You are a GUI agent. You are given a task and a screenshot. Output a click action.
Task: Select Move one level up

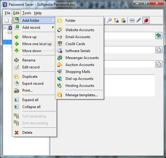pos(34,44)
